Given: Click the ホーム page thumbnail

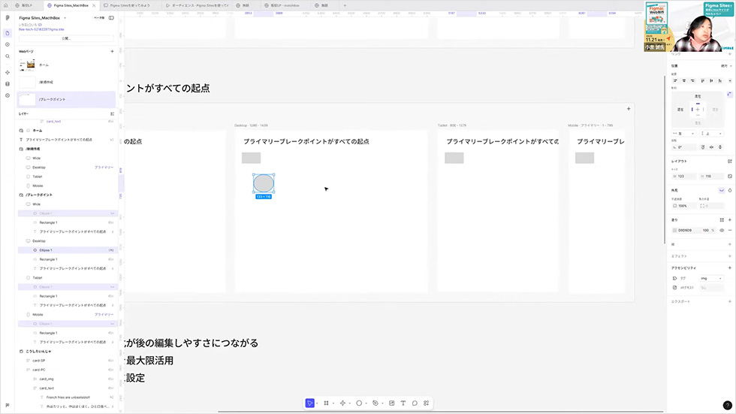Looking at the screenshot, I should (27, 65).
